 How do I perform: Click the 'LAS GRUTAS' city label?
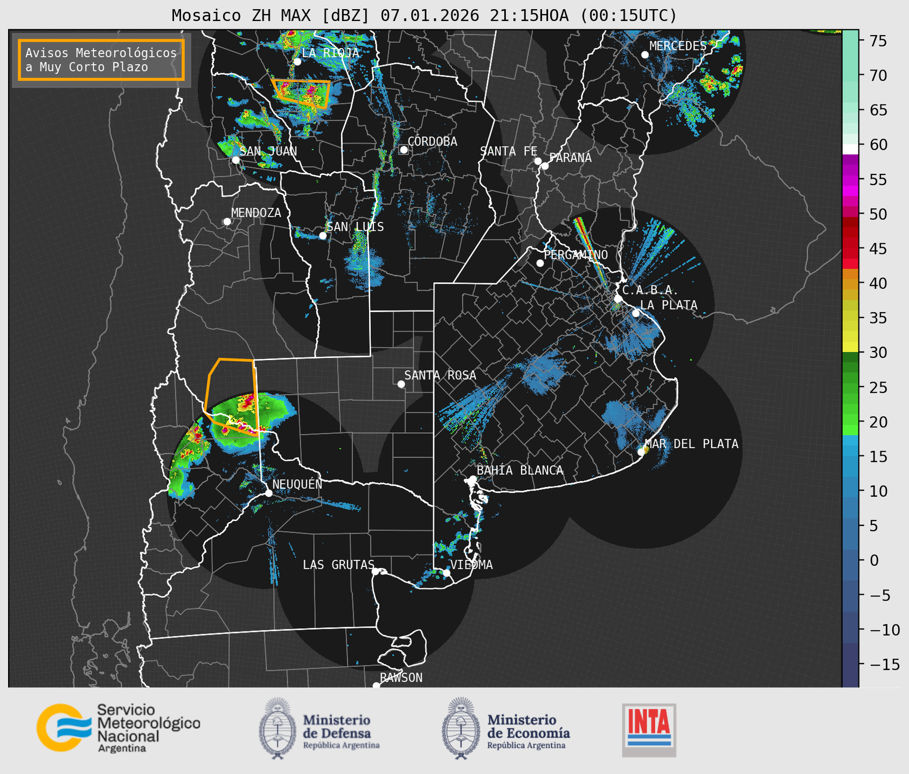[338, 565]
